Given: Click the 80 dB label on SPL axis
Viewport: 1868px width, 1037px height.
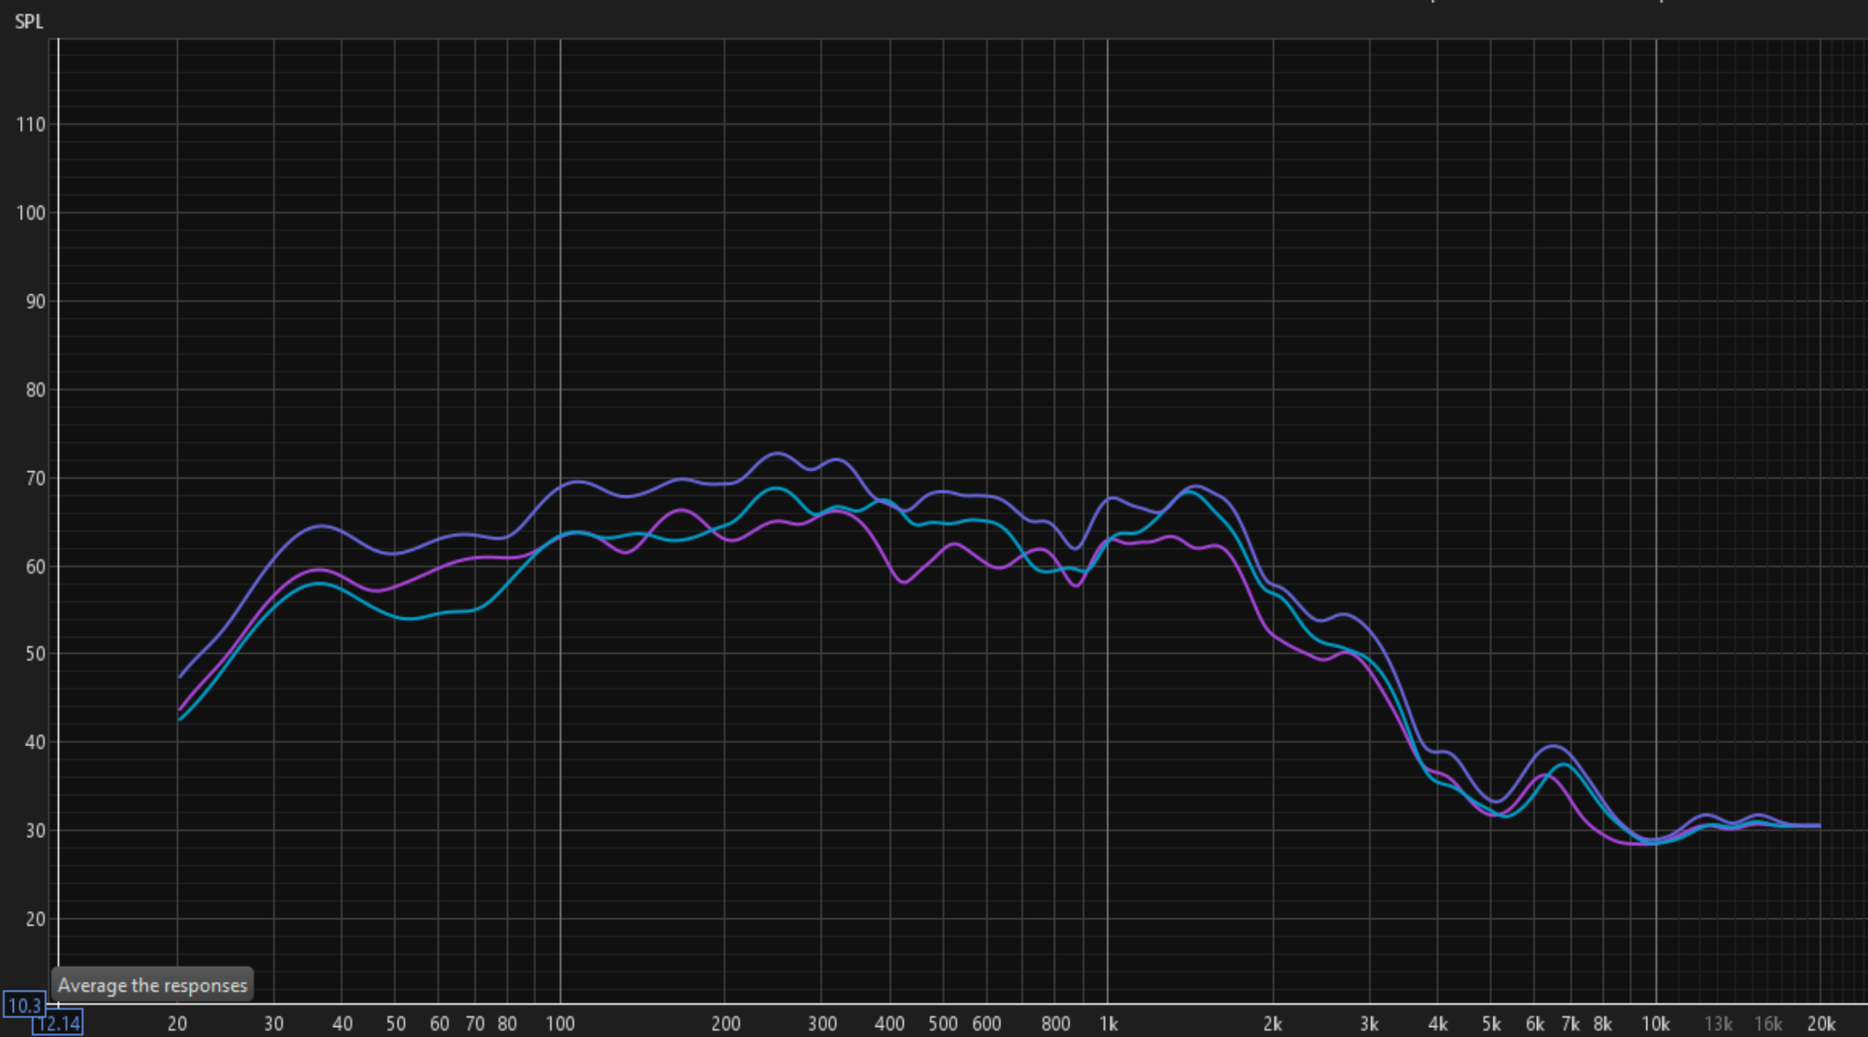Looking at the screenshot, I should (x=35, y=390).
